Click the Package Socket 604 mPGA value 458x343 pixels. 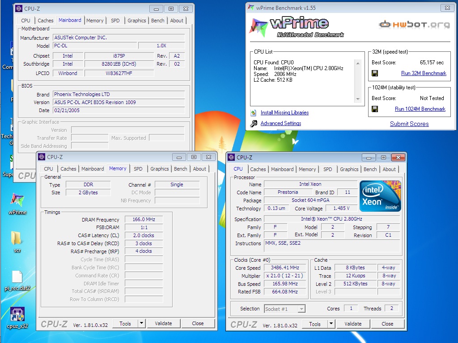(x=310, y=200)
